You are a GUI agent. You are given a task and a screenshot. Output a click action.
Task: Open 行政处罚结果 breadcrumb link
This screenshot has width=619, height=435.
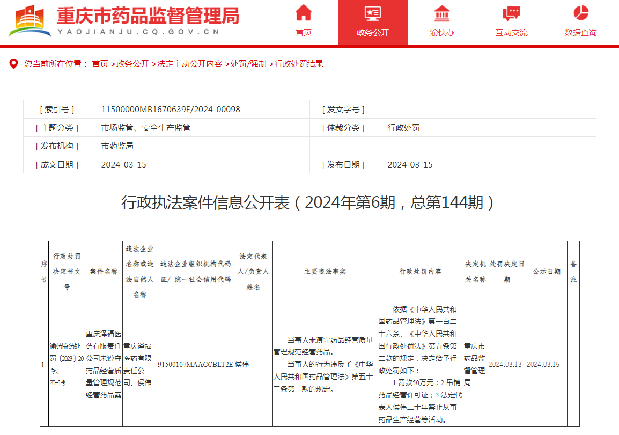pyautogui.click(x=299, y=63)
